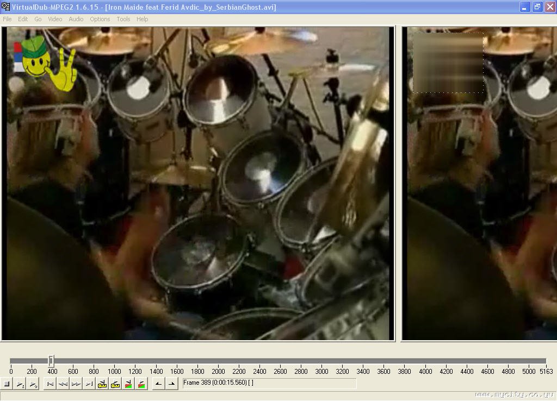557x401 pixels.
Task: Open the File menu
Action: (x=7, y=19)
